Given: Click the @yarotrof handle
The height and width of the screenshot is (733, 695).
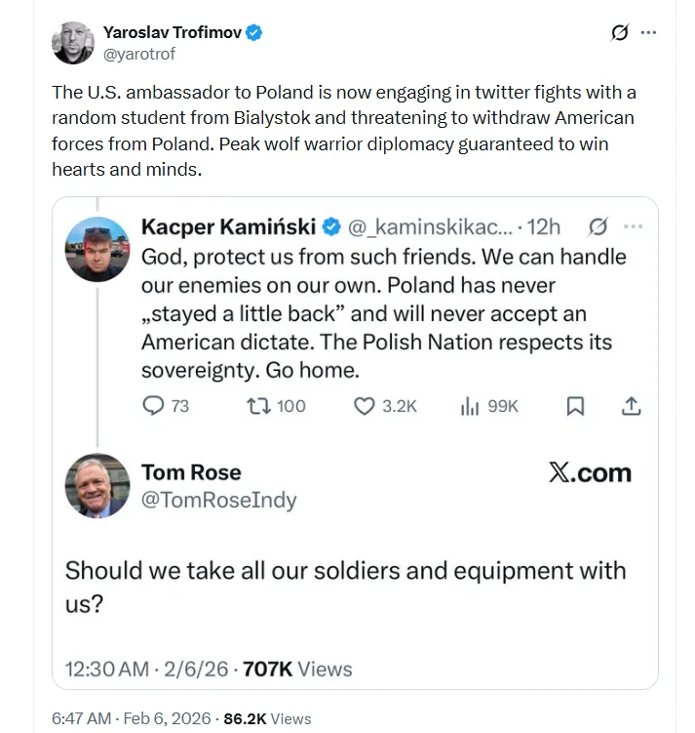Looking at the screenshot, I should pyautogui.click(x=139, y=55).
